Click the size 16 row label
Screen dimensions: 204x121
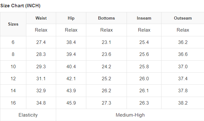coord(13,103)
